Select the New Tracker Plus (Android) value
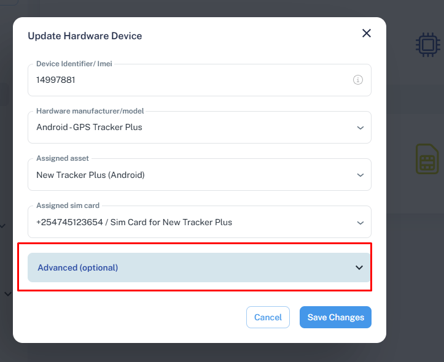 [x=91, y=175]
